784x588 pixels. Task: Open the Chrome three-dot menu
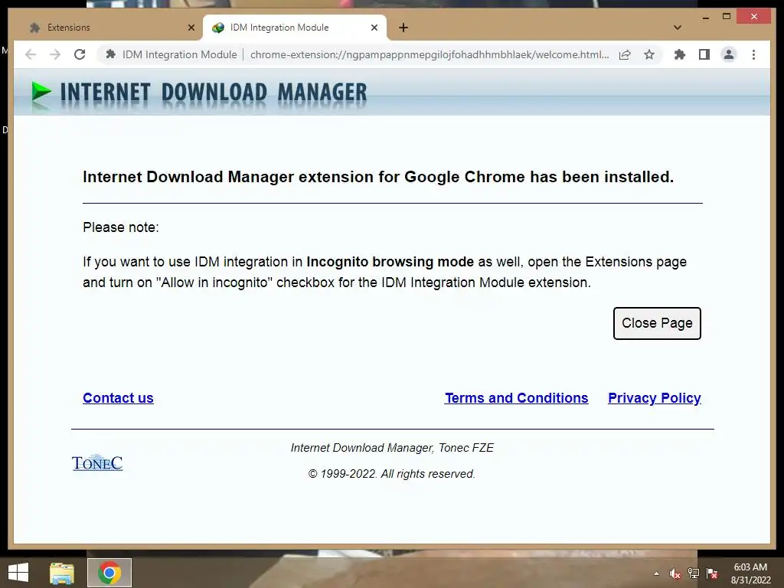753,54
